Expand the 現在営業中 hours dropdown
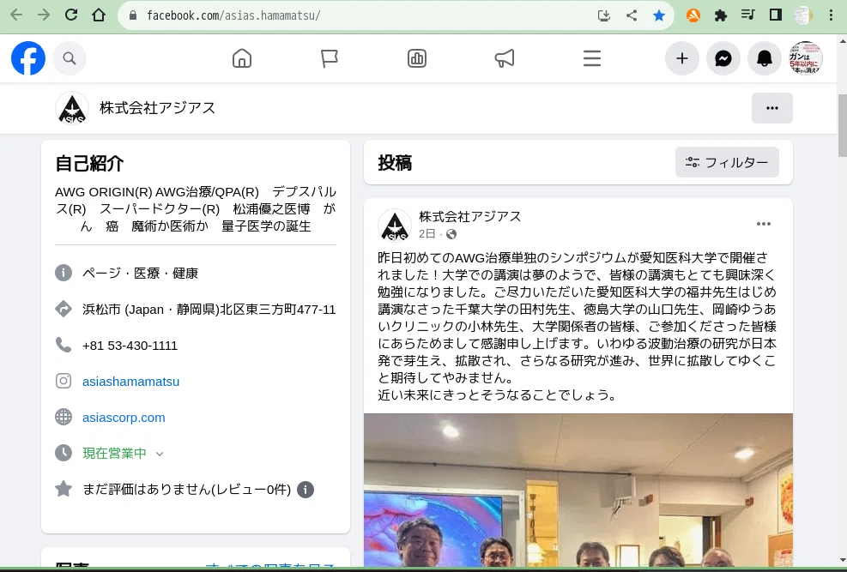847x572 pixels. [160, 454]
